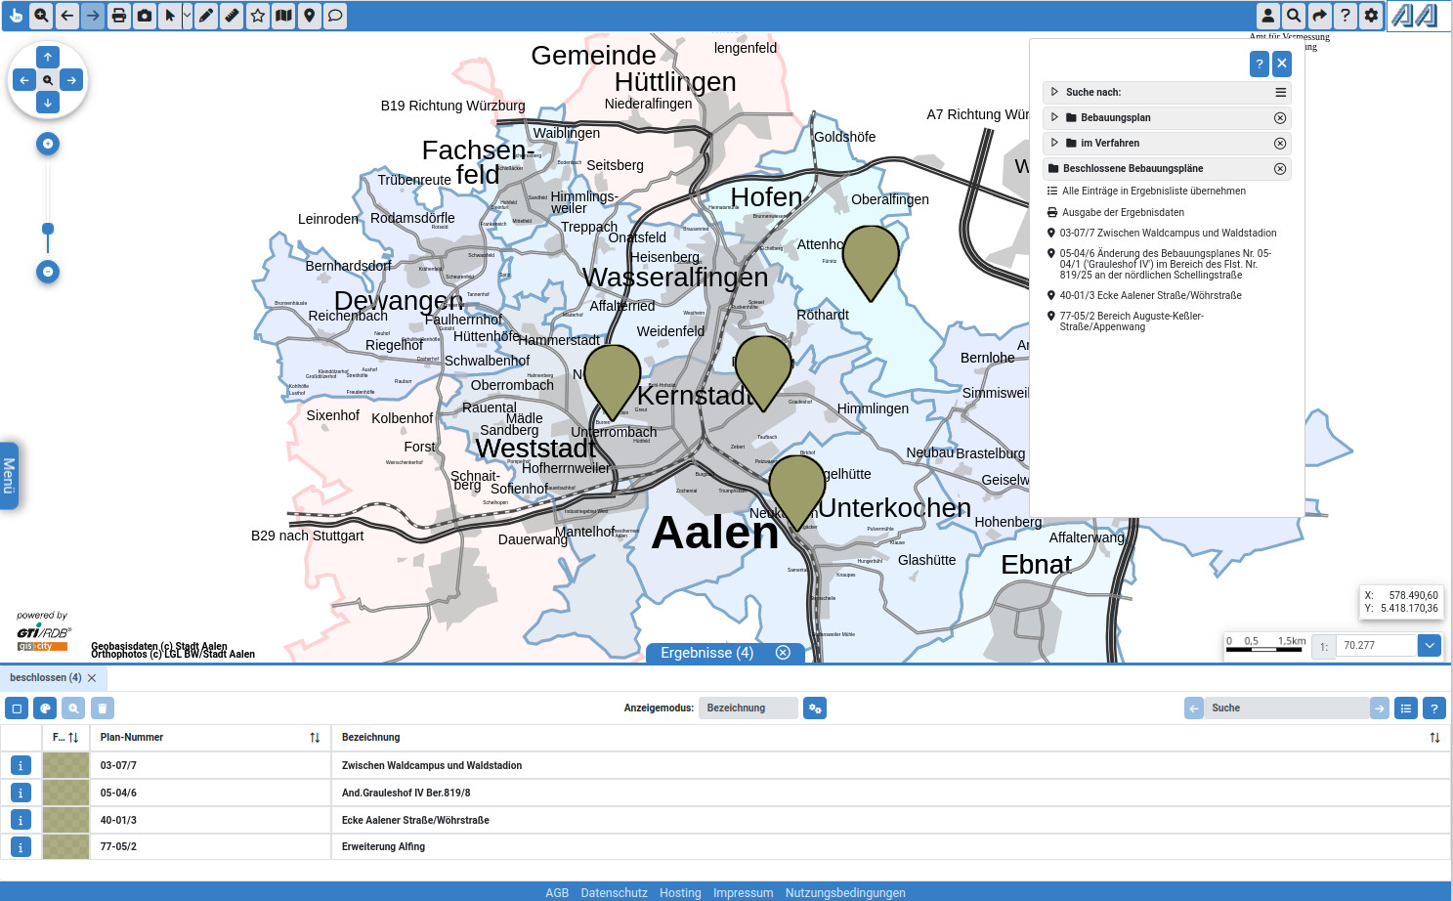Viewport: 1453px width, 901px height.
Task: Click the zoom level slider handle
Action: (48, 229)
